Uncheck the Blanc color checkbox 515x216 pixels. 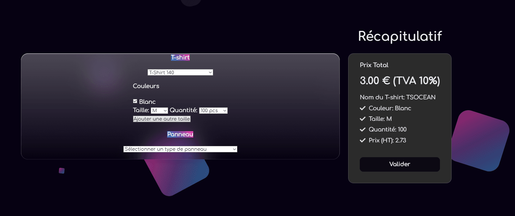pyautogui.click(x=135, y=101)
